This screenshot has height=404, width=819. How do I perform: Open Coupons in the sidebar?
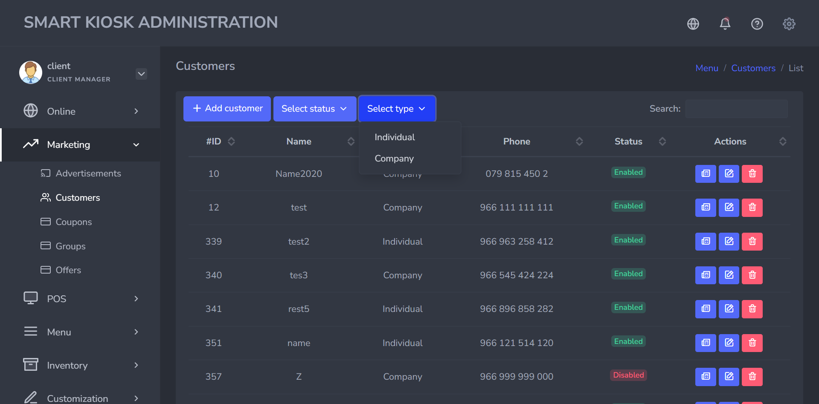point(66,222)
